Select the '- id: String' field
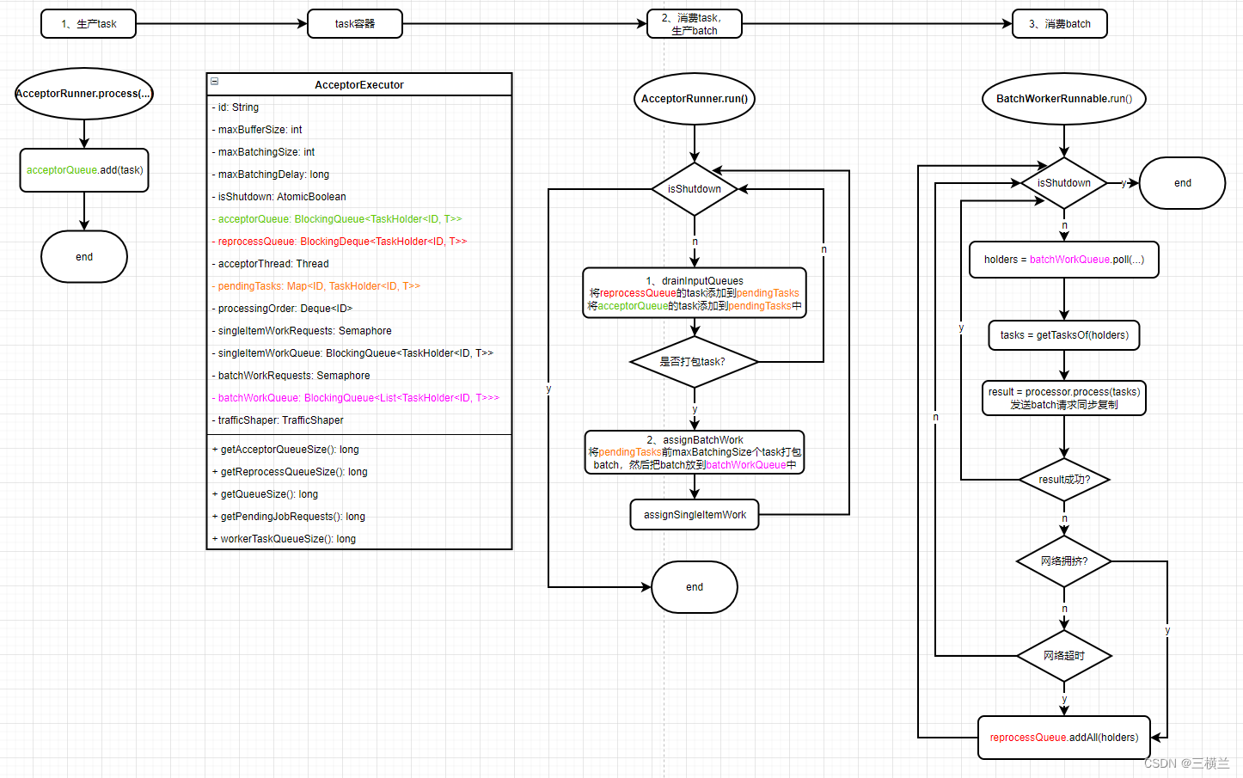 click(359, 107)
